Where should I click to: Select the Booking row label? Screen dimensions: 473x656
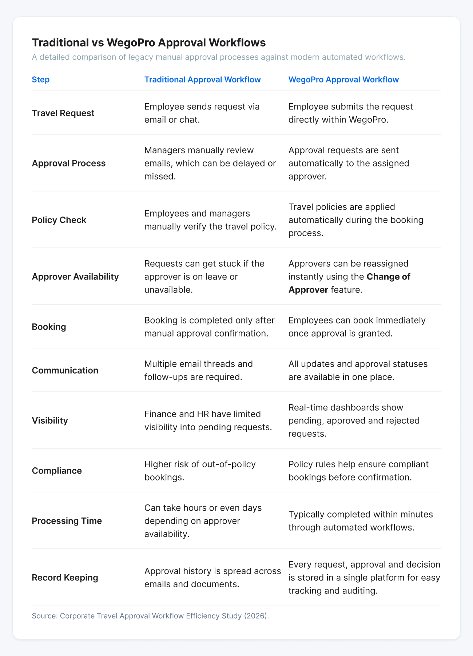point(49,327)
